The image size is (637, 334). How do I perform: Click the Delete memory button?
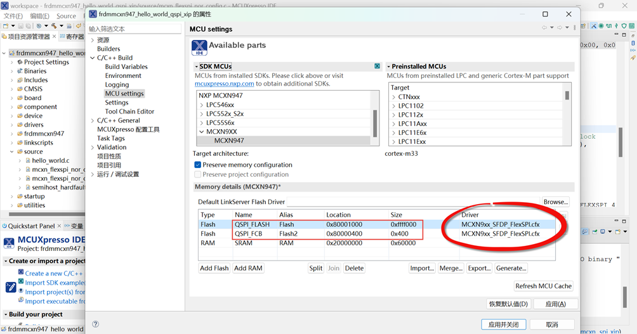[354, 268]
